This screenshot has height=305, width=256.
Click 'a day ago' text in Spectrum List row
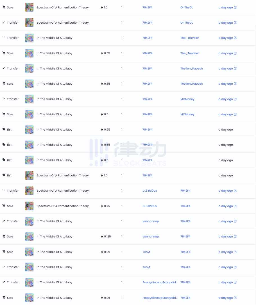click(x=225, y=175)
